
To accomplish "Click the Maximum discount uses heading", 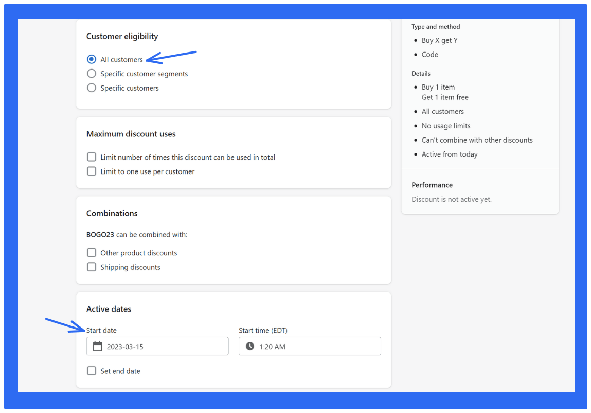I will tap(131, 134).
